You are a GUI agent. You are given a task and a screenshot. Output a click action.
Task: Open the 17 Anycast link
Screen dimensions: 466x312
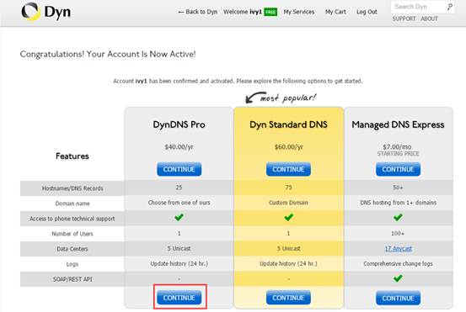click(398, 249)
